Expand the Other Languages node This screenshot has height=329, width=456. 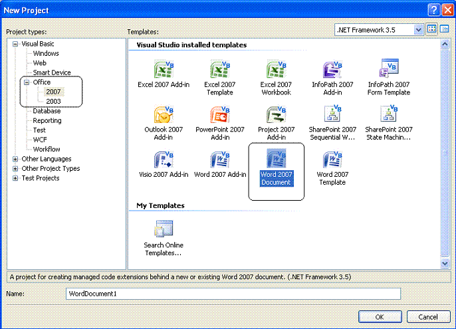(15, 159)
